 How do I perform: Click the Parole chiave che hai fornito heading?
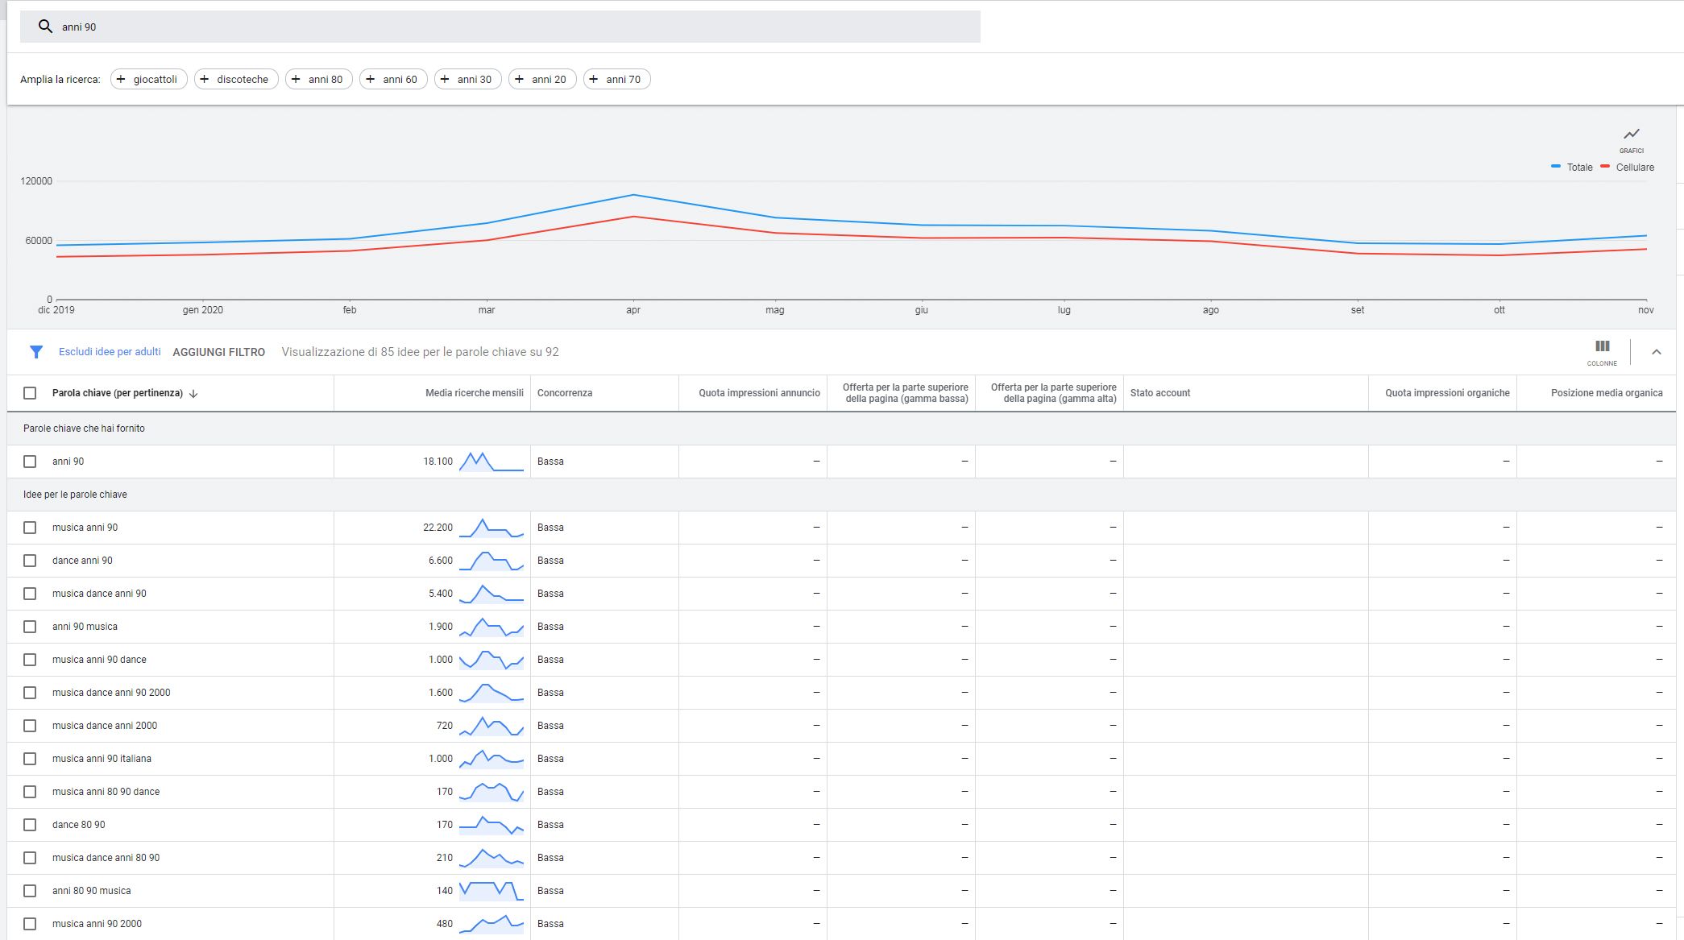[x=84, y=429]
